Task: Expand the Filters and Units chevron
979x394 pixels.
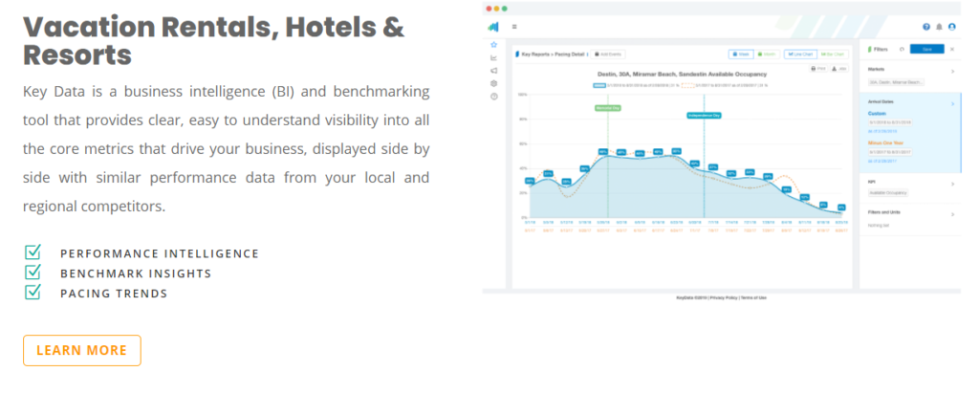Action: point(953,214)
